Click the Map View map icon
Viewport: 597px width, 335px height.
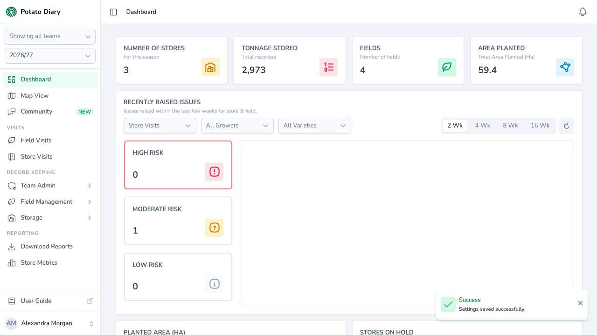(12, 96)
